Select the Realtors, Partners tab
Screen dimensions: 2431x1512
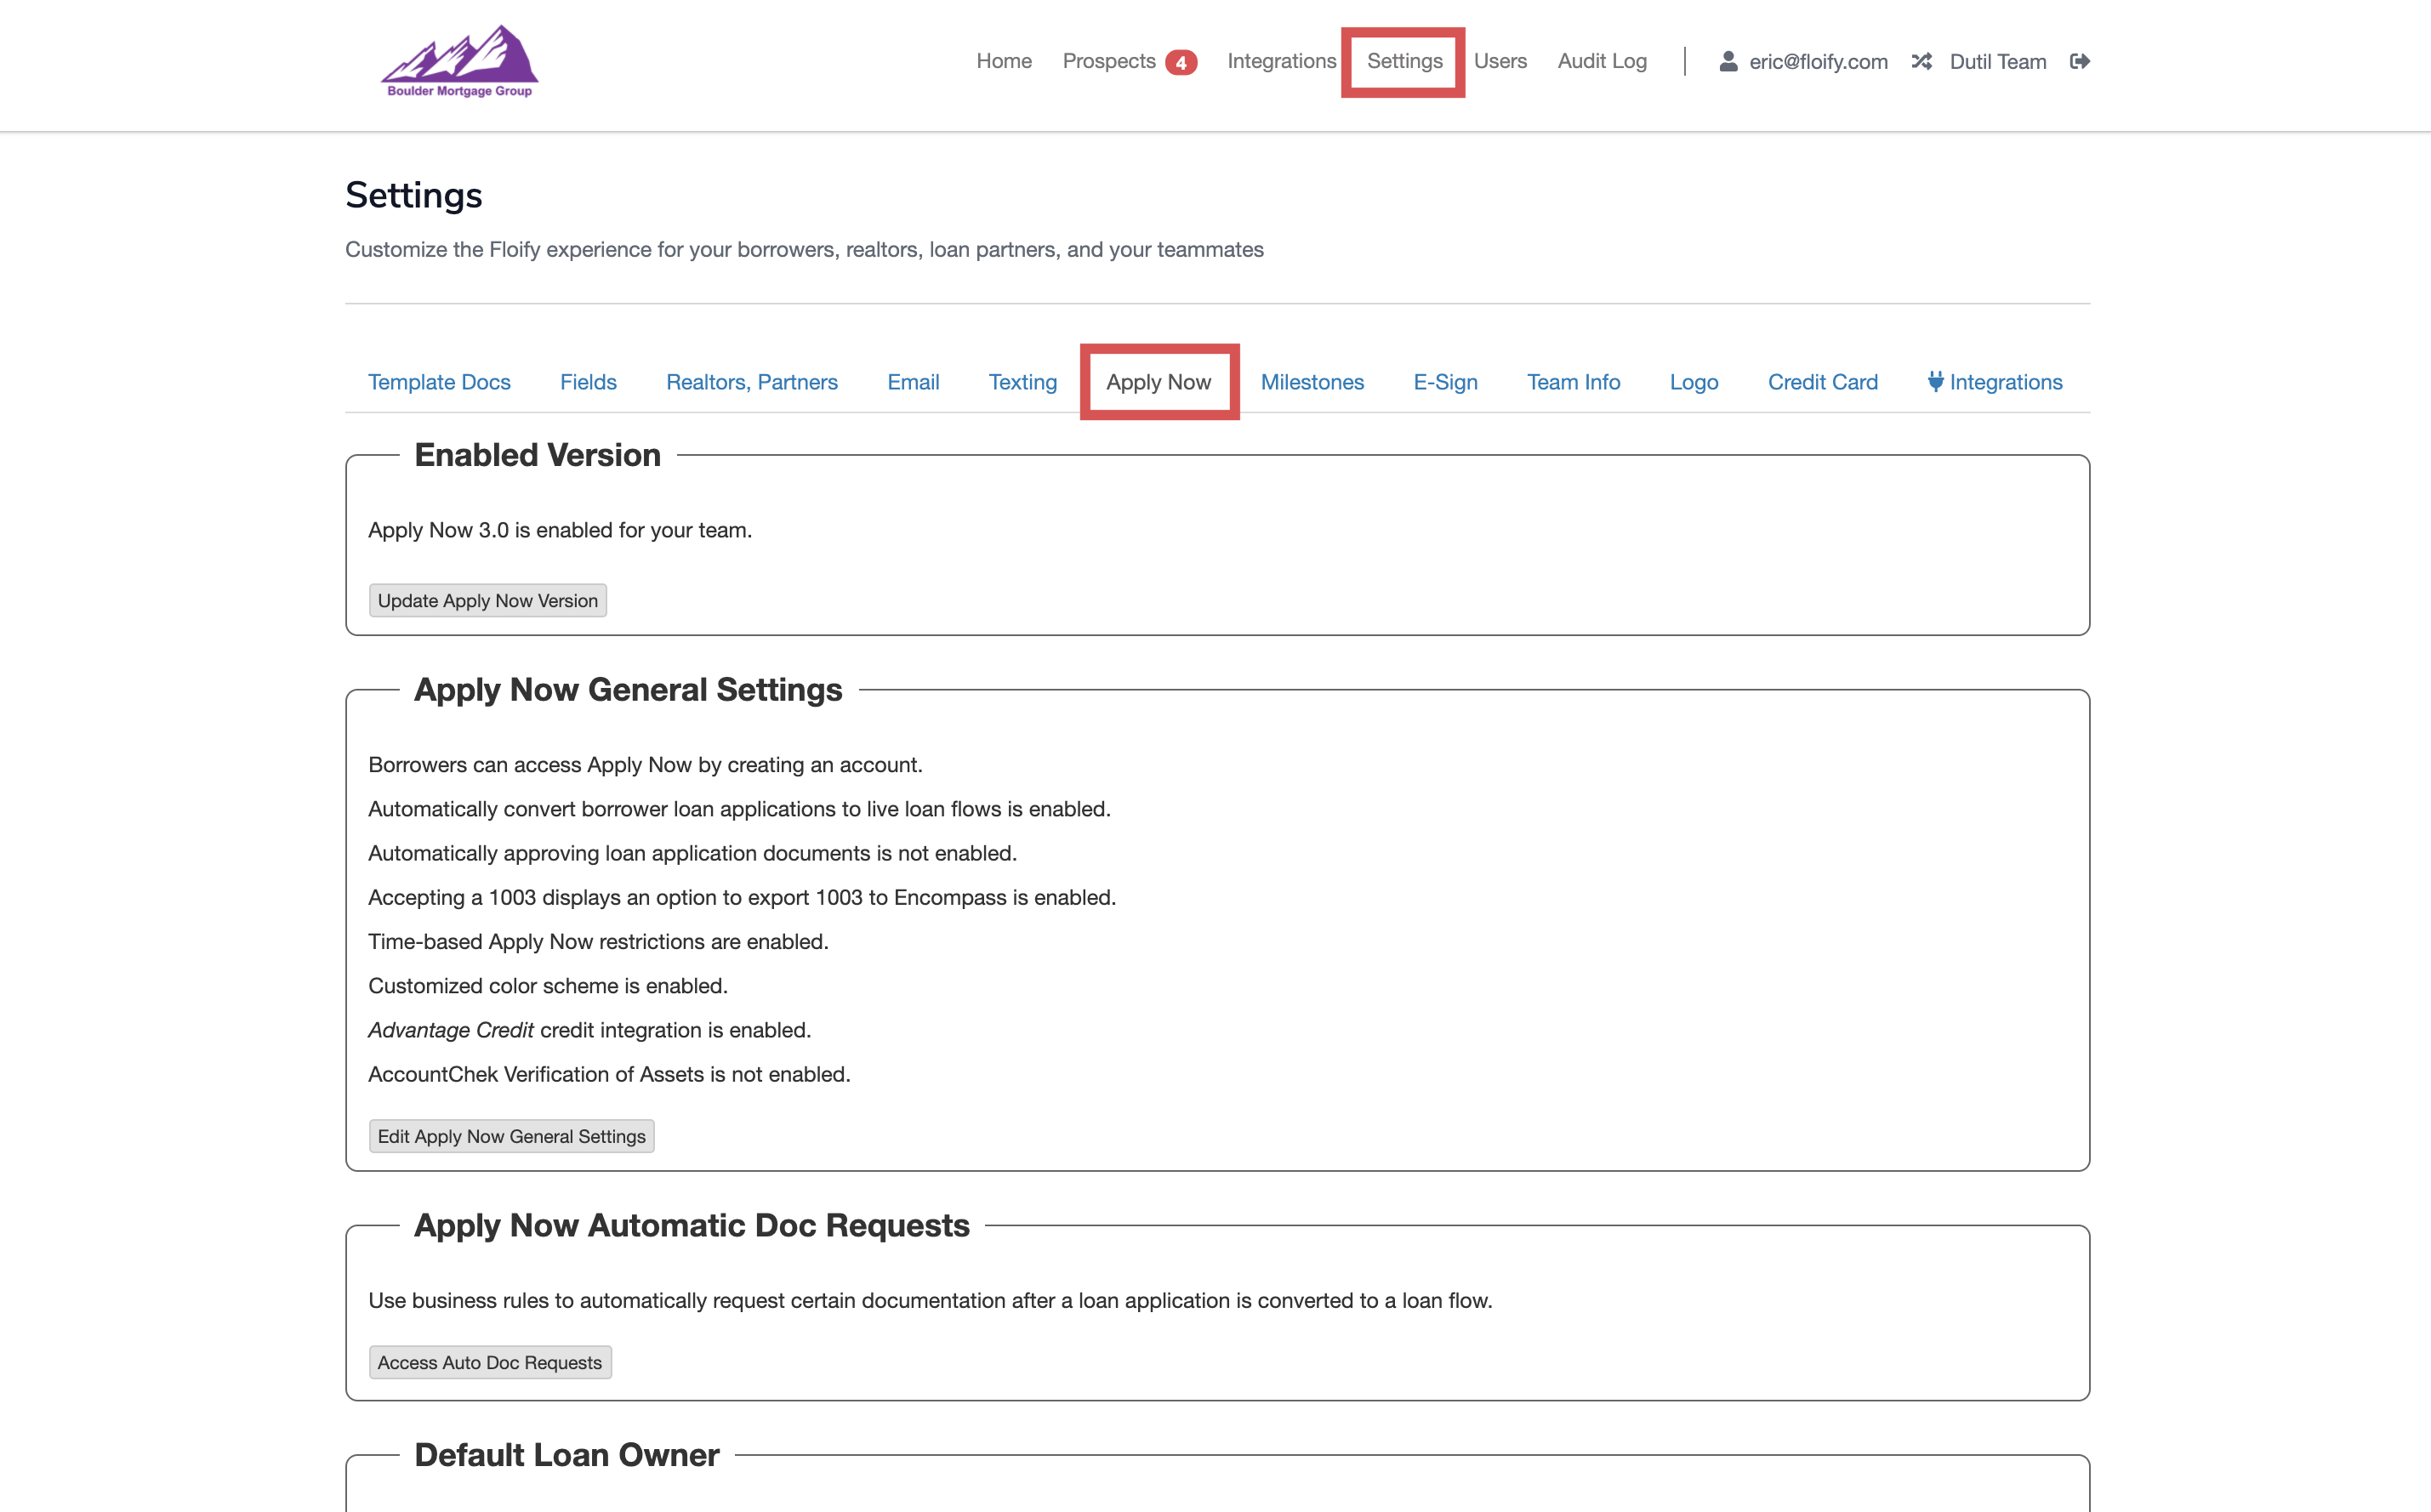[x=751, y=382]
